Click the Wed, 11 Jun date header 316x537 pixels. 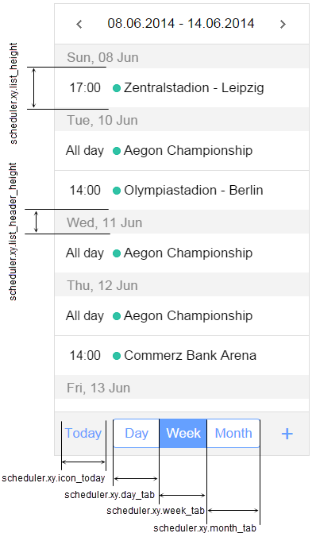(x=182, y=222)
